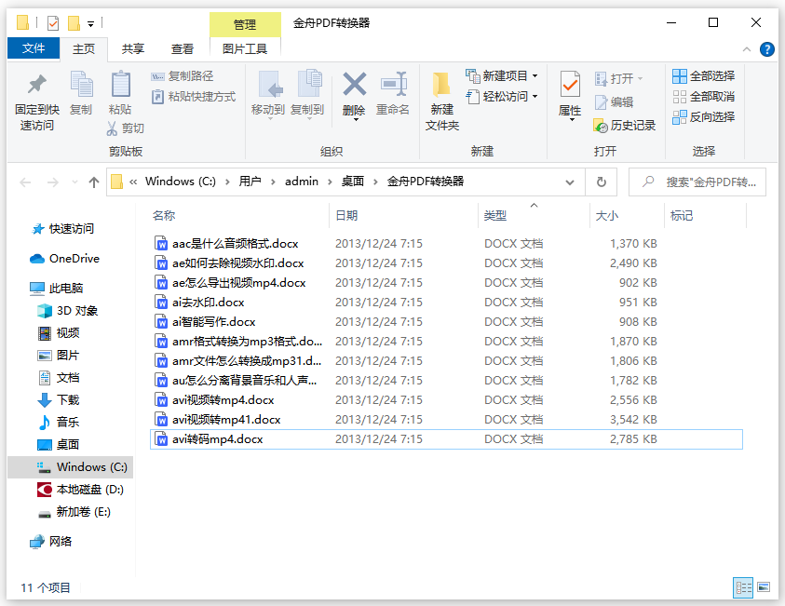Switch to the Home tab

(x=84, y=49)
